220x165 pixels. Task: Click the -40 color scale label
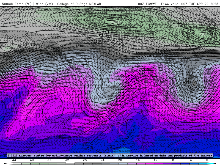pos(31,160)
